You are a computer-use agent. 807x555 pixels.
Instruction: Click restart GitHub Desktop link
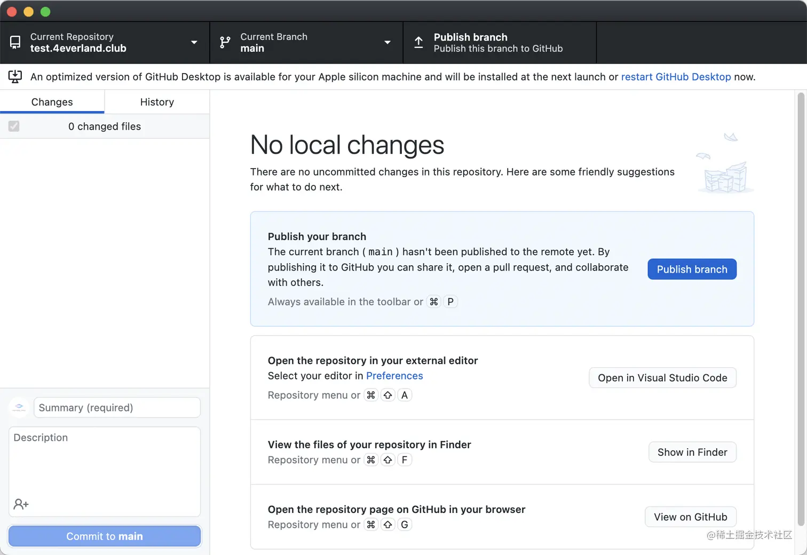[676, 77]
